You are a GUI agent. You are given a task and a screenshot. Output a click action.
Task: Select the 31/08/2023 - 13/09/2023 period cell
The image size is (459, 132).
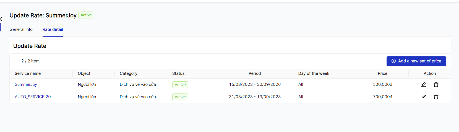click(x=255, y=97)
